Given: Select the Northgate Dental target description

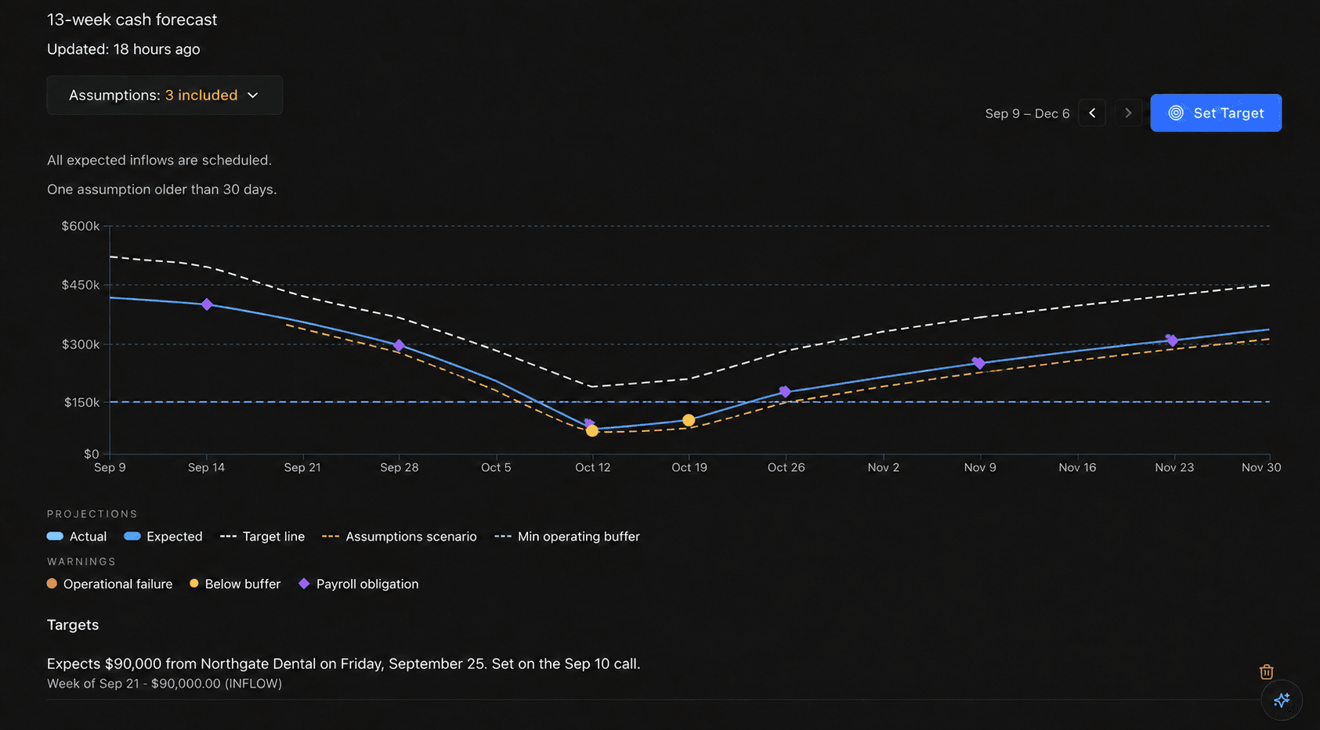Looking at the screenshot, I should [x=343, y=663].
